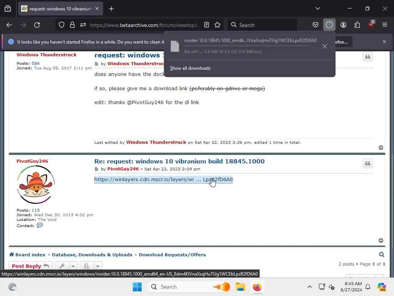Go back to previous page
Viewport: 394px width, 296px height.
pos(9,25)
